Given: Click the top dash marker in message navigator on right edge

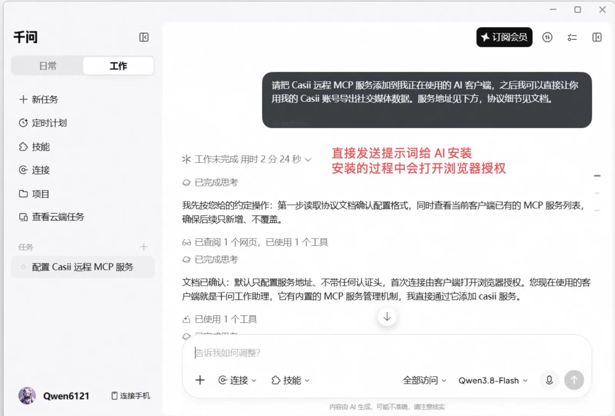Looking at the screenshot, I should (597, 176).
